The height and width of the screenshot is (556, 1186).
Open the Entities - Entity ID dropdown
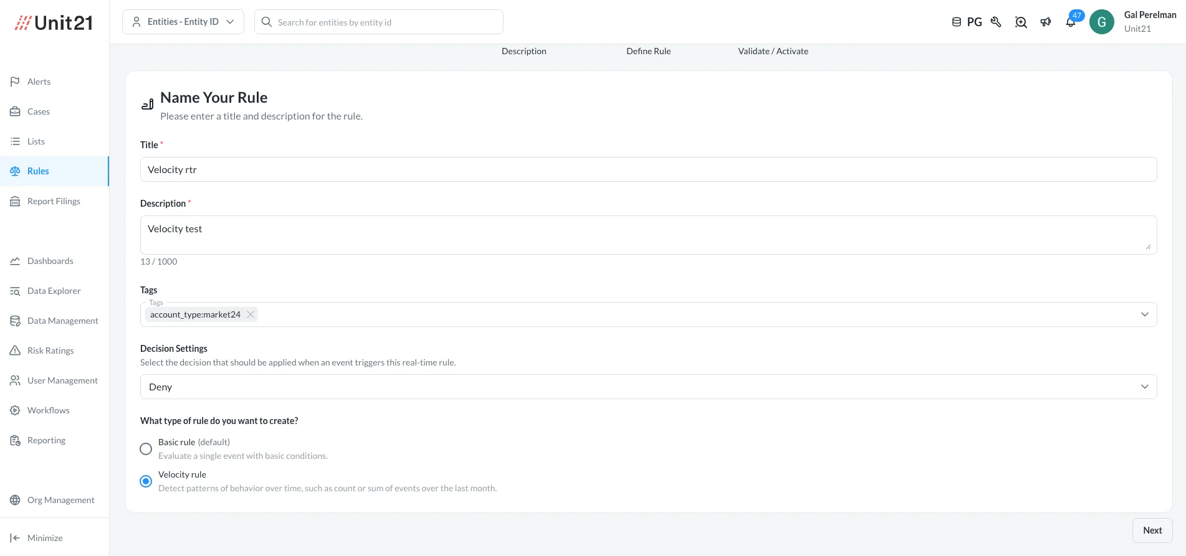coord(183,22)
